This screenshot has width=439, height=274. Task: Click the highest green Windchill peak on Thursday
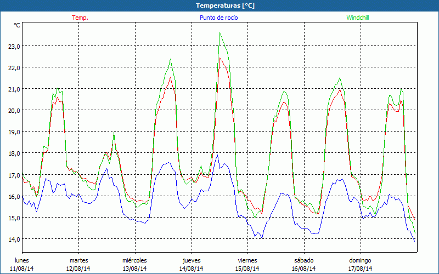pyautogui.click(x=220, y=33)
